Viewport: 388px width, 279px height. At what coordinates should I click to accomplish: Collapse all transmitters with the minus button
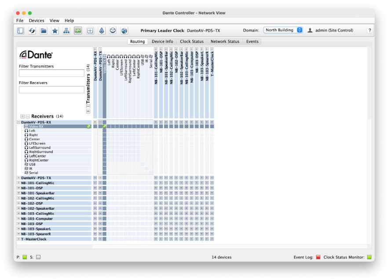point(88,106)
